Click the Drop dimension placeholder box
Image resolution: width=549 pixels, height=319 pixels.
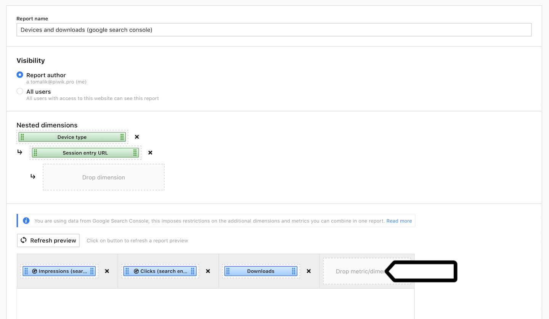(x=104, y=177)
